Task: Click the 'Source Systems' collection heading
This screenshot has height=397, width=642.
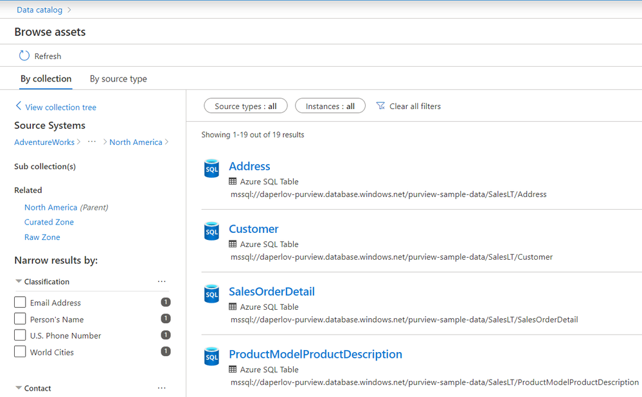Action: pos(50,126)
